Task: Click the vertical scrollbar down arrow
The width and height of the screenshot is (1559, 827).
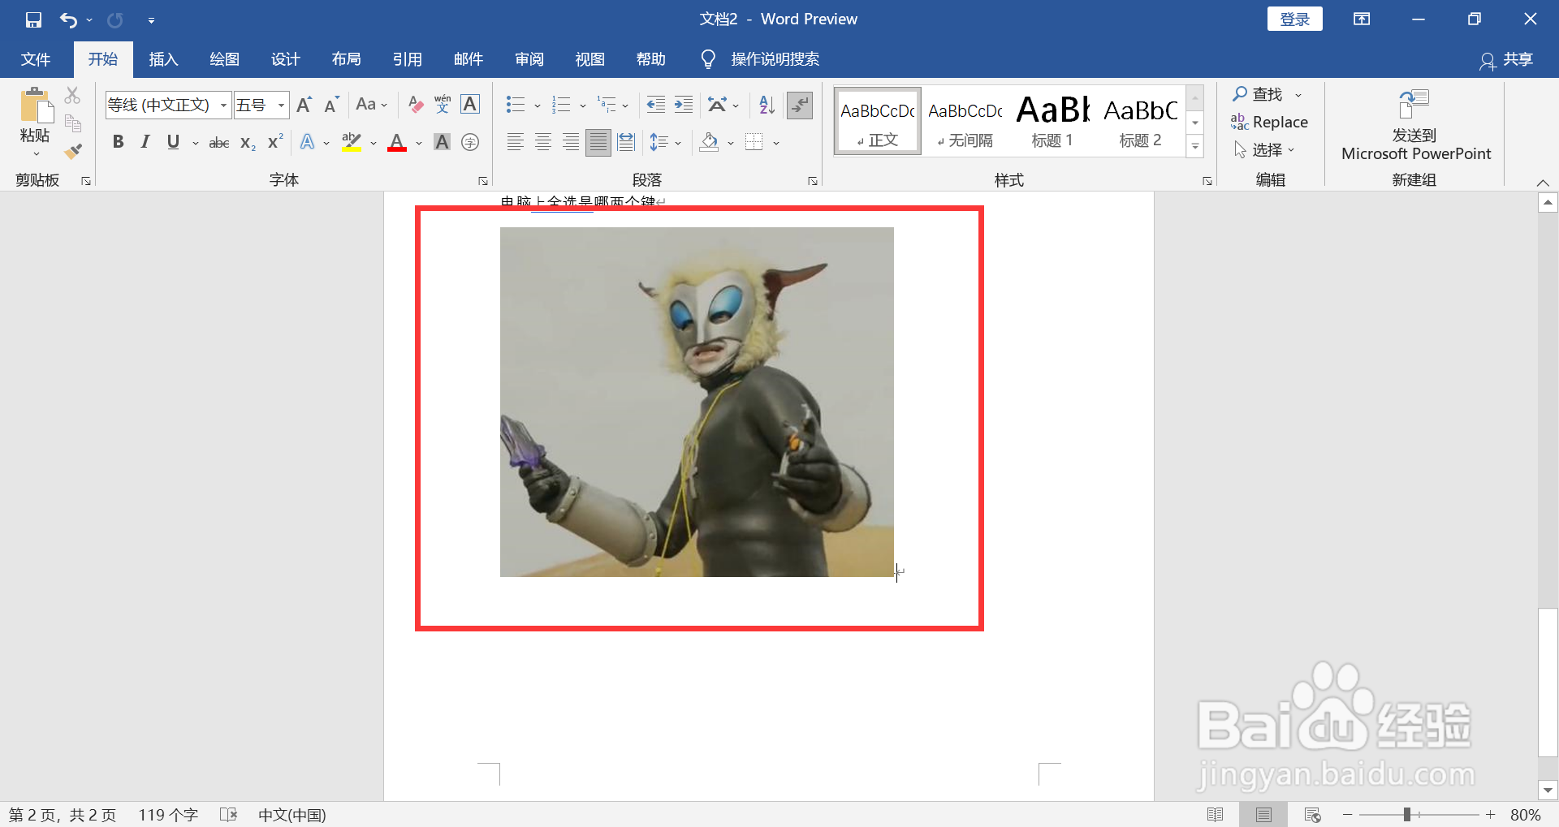Action: pyautogui.click(x=1548, y=790)
